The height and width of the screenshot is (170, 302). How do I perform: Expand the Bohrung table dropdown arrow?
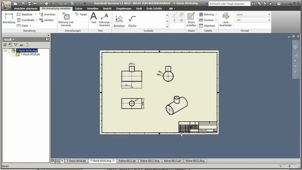click(216, 15)
